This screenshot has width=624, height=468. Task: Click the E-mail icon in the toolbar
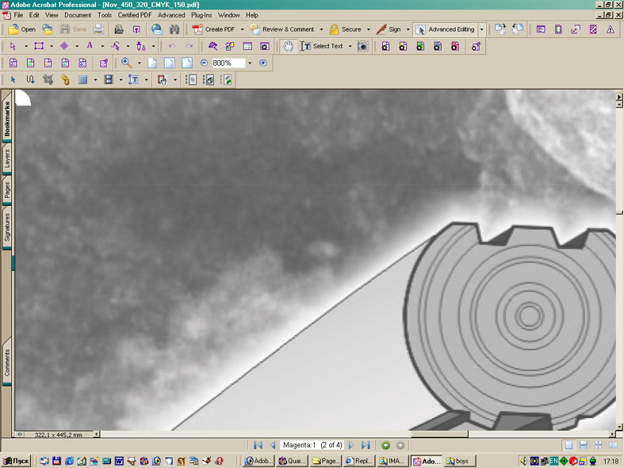pos(157,29)
